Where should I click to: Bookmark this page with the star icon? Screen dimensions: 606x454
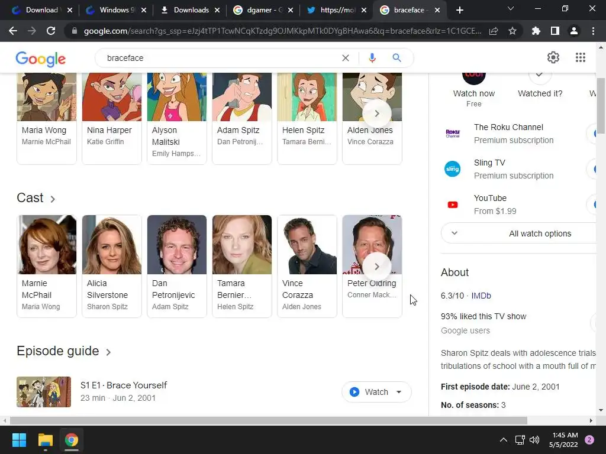(x=512, y=31)
